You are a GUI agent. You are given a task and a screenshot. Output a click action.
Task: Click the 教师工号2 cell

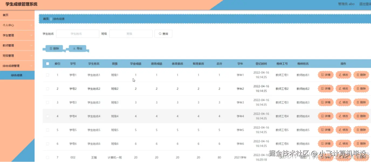pyautogui.click(x=282, y=89)
